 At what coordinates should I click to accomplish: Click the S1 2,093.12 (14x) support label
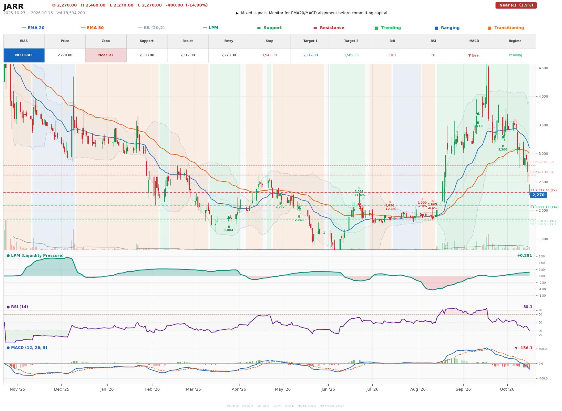pyautogui.click(x=544, y=207)
